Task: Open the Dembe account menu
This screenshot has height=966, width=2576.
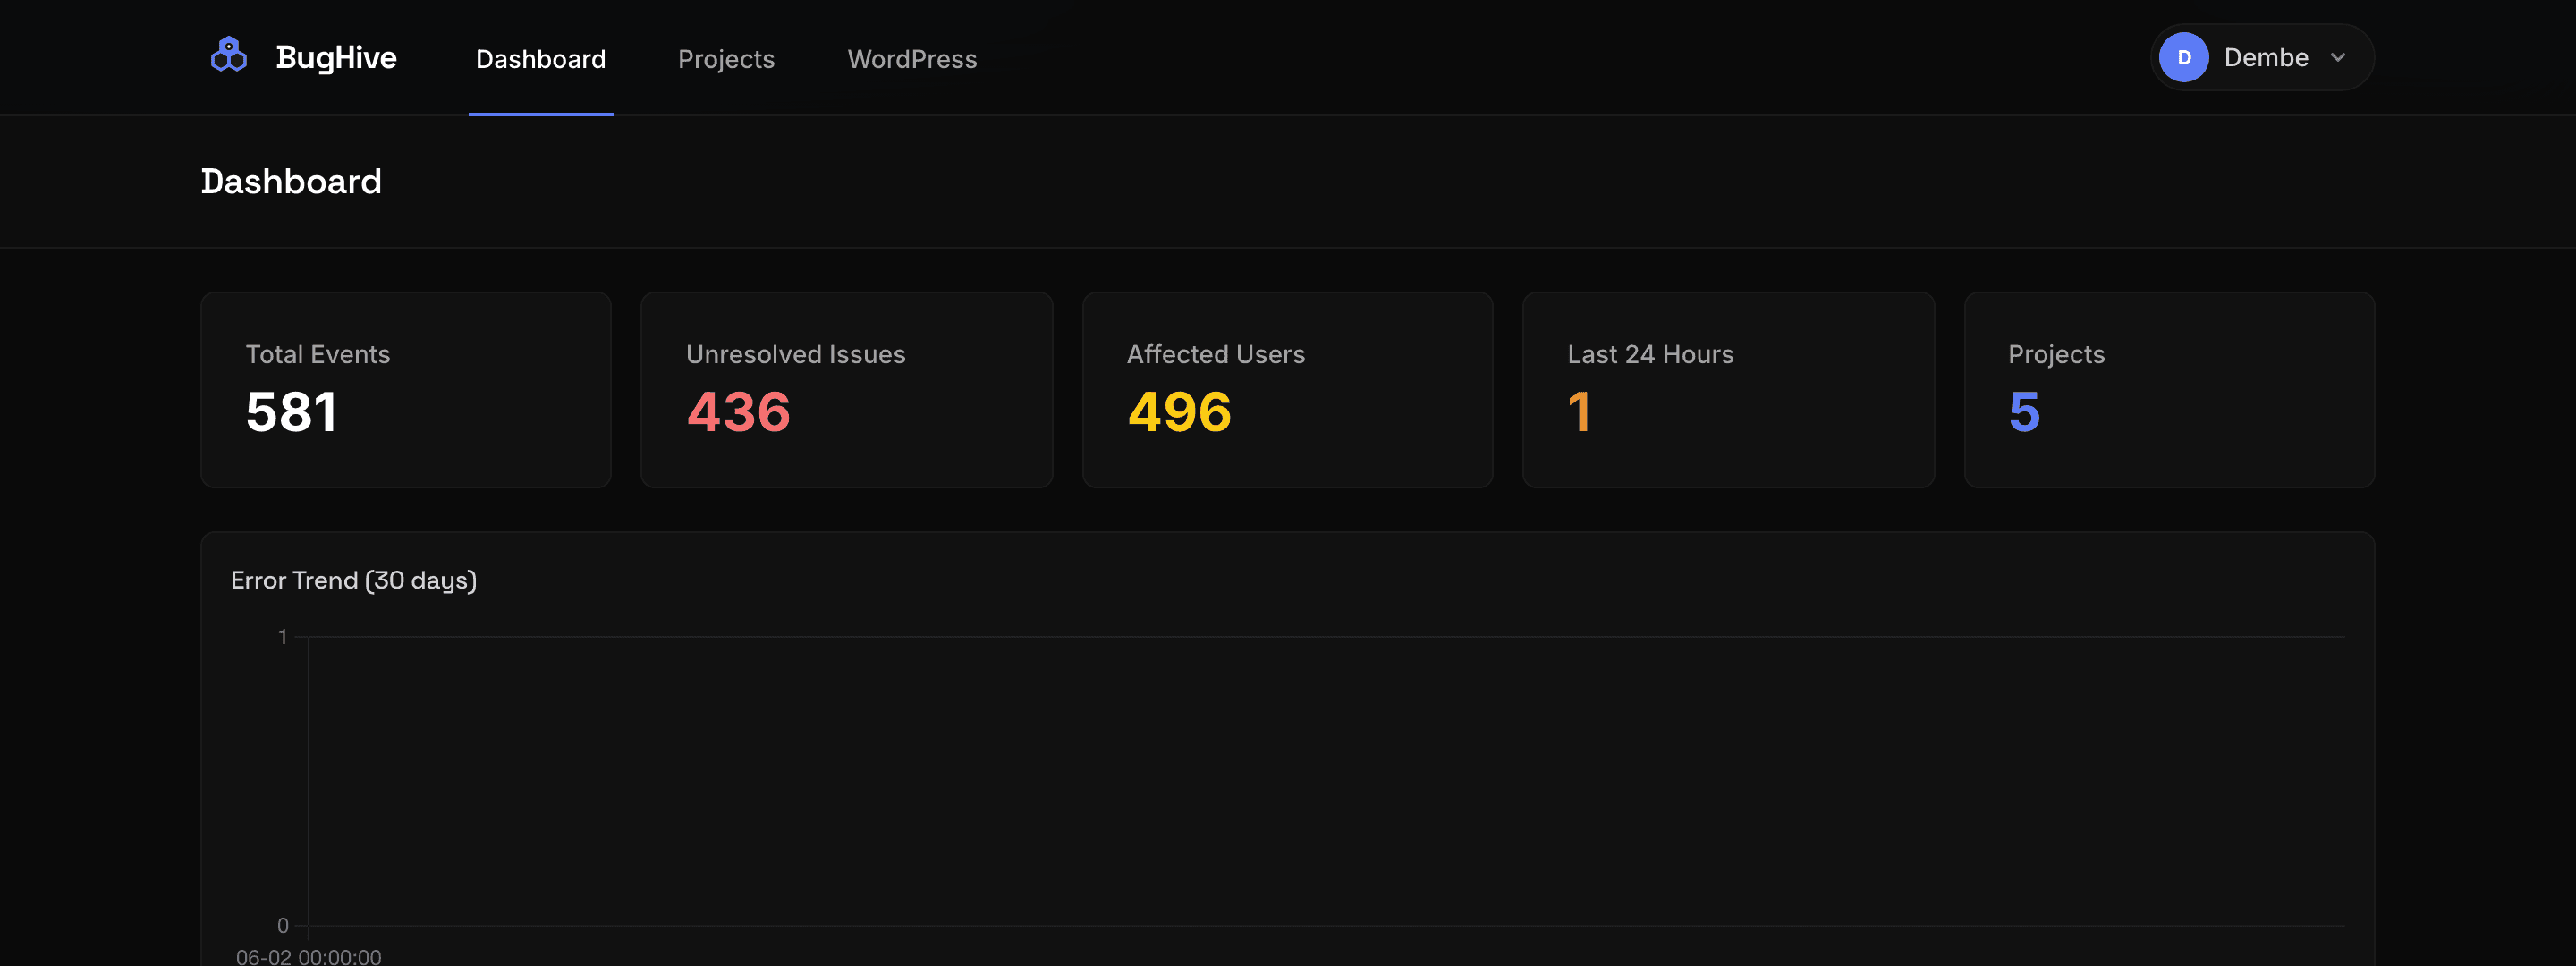Action: pyautogui.click(x=2262, y=57)
